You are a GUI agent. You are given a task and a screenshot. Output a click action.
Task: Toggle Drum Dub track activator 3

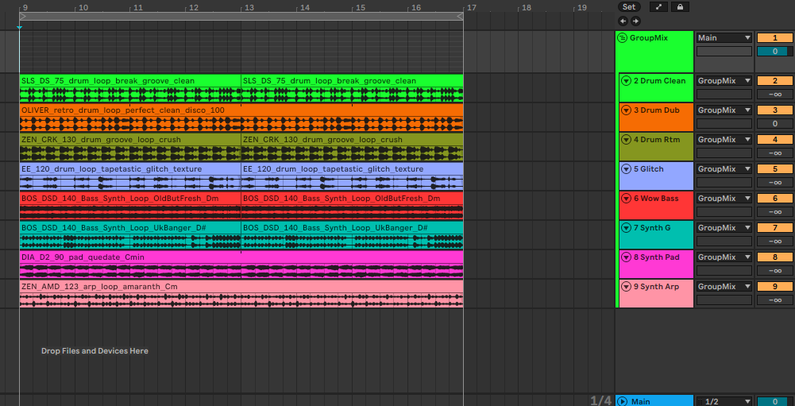pos(774,110)
